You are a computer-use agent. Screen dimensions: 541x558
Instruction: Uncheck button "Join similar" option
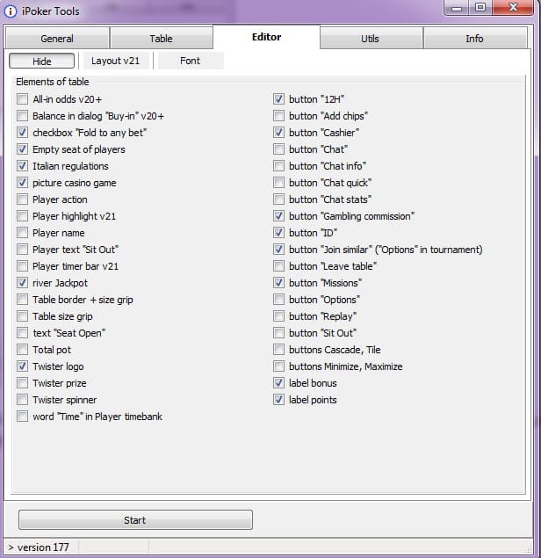279,250
